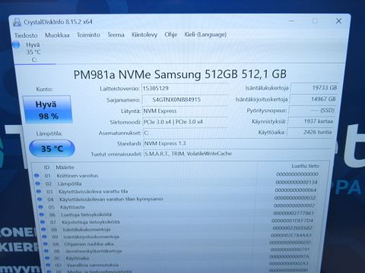365x273 pixels.
Task: Click the ID column header
Action: point(46,168)
